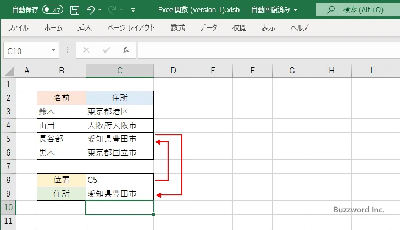
Task: Switch to the データ tab
Action: (208, 27)
